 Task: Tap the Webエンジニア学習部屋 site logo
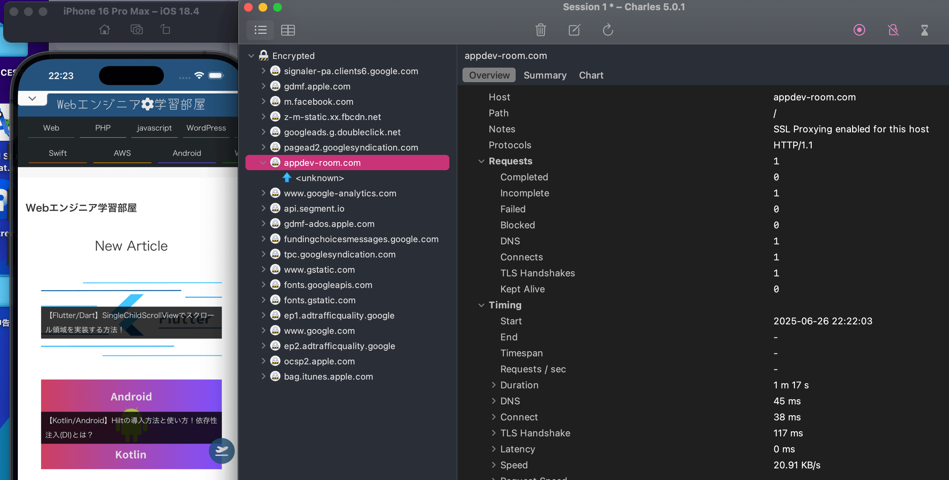click(x=131, y=104)
